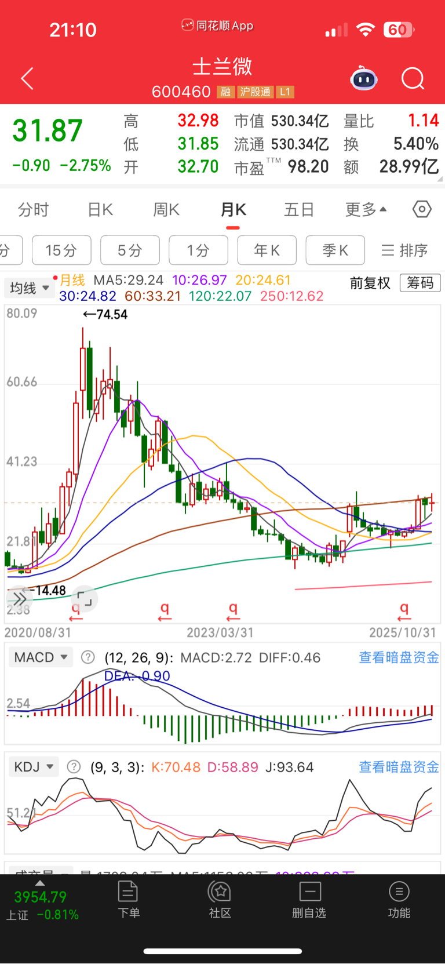The width and height of the screenshot is (445, 964).
Task: Select the 1分 period button
Action: click(198, 250)
